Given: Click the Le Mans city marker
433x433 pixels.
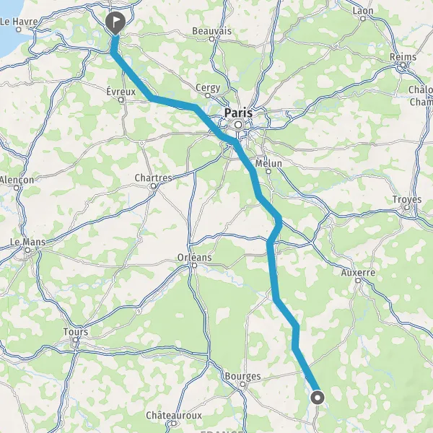Looking at the screenshot, I should click(27, 250).
